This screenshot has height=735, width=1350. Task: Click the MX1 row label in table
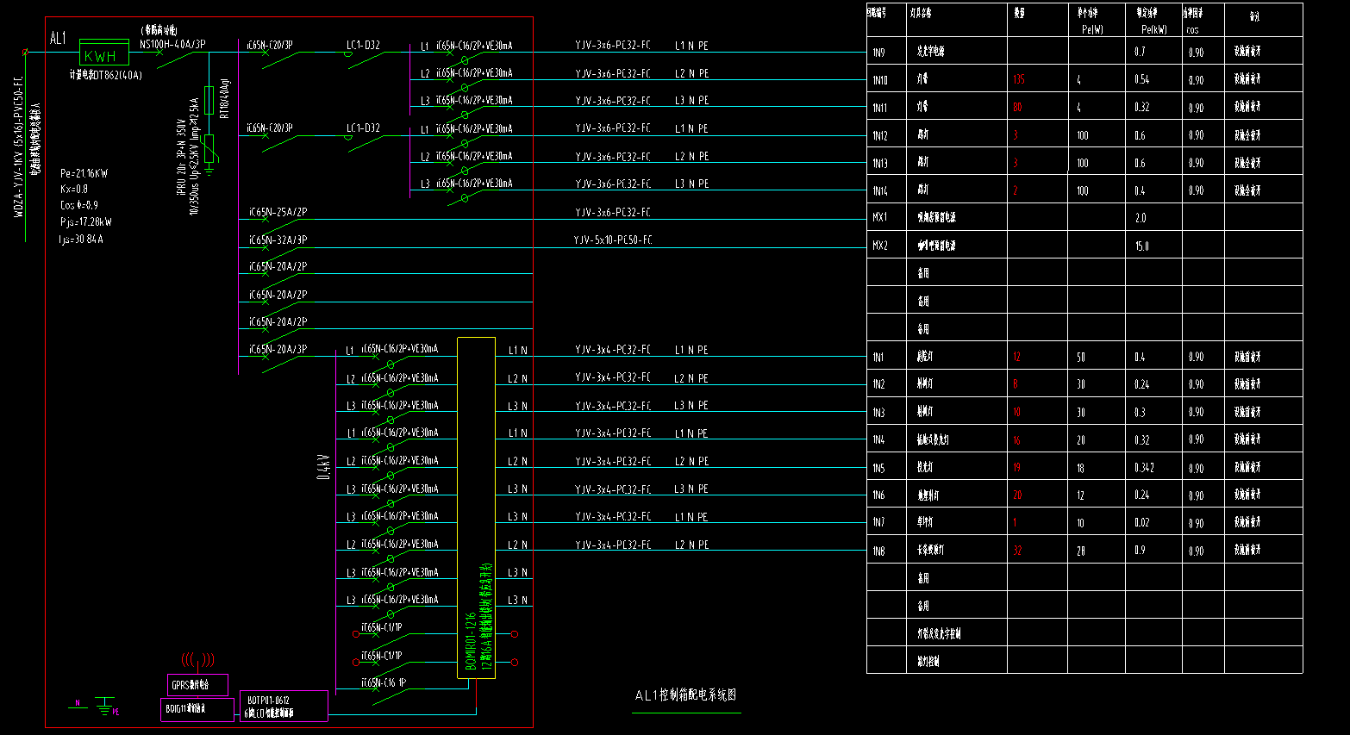point(879,217)
